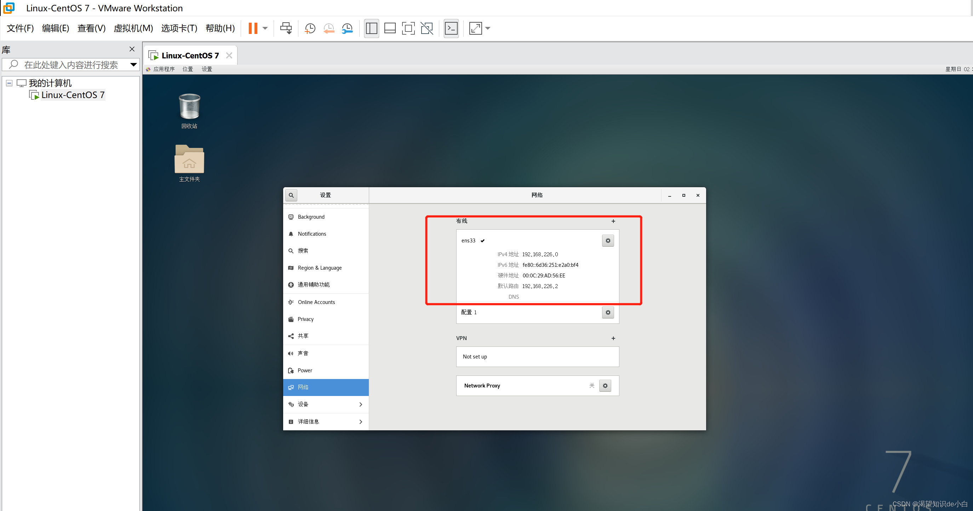Select the ens33 wired connection
Image resolution: width=973 pixels, height=511 pixels.
coord(538,265)
